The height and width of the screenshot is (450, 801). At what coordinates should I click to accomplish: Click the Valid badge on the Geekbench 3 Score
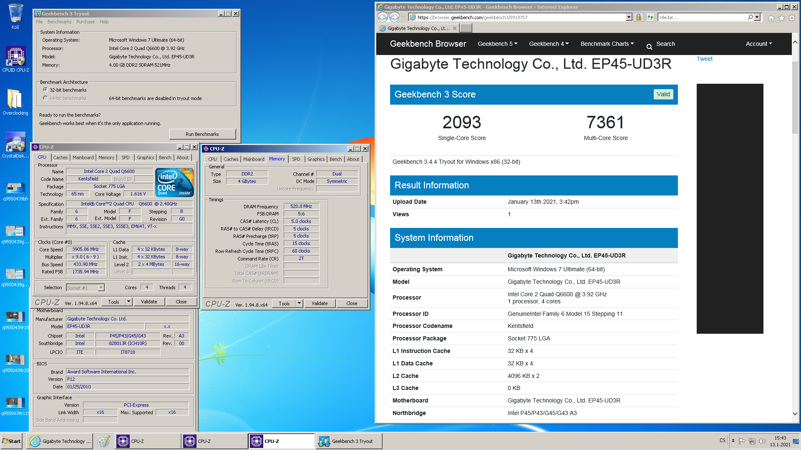[x=663, y=94]
